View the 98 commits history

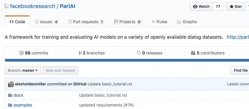point(34,53)
